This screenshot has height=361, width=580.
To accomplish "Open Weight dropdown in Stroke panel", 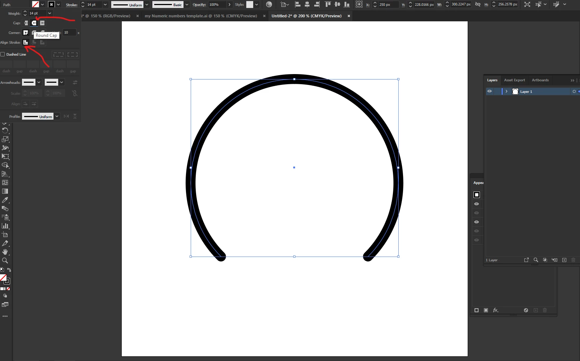I will tap(49, 13).
